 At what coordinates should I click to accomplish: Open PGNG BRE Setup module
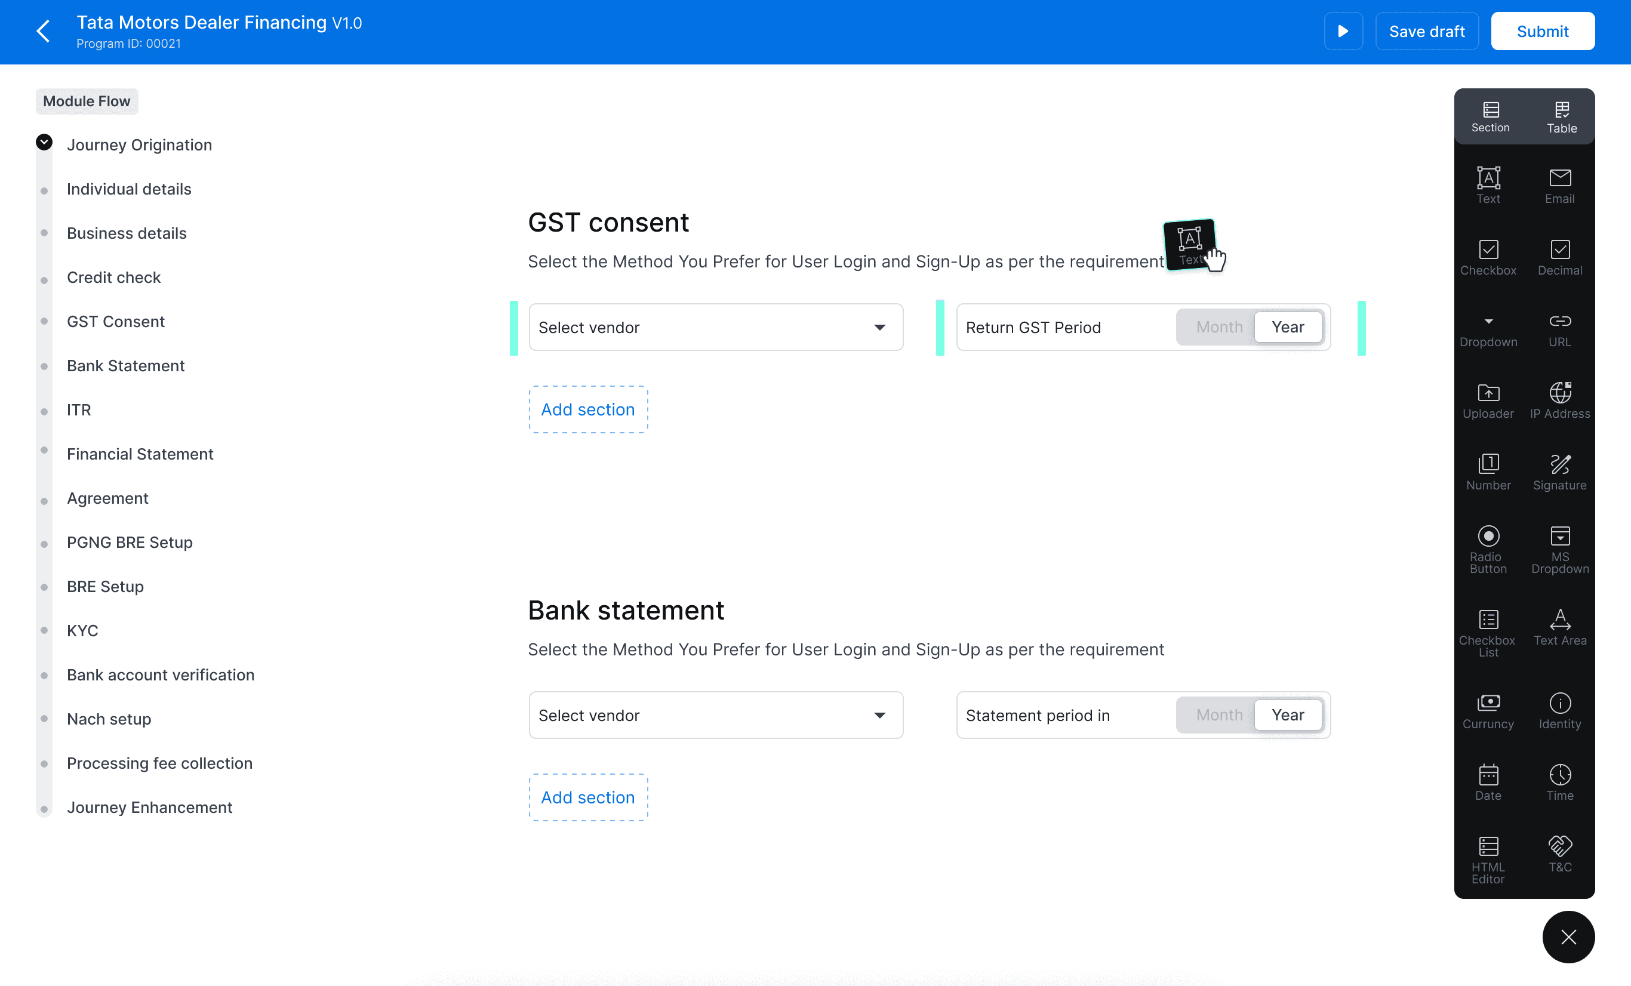tap(130, 542)
